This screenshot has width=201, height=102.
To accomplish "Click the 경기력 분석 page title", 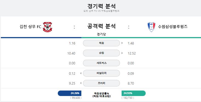I will [101, 6].
